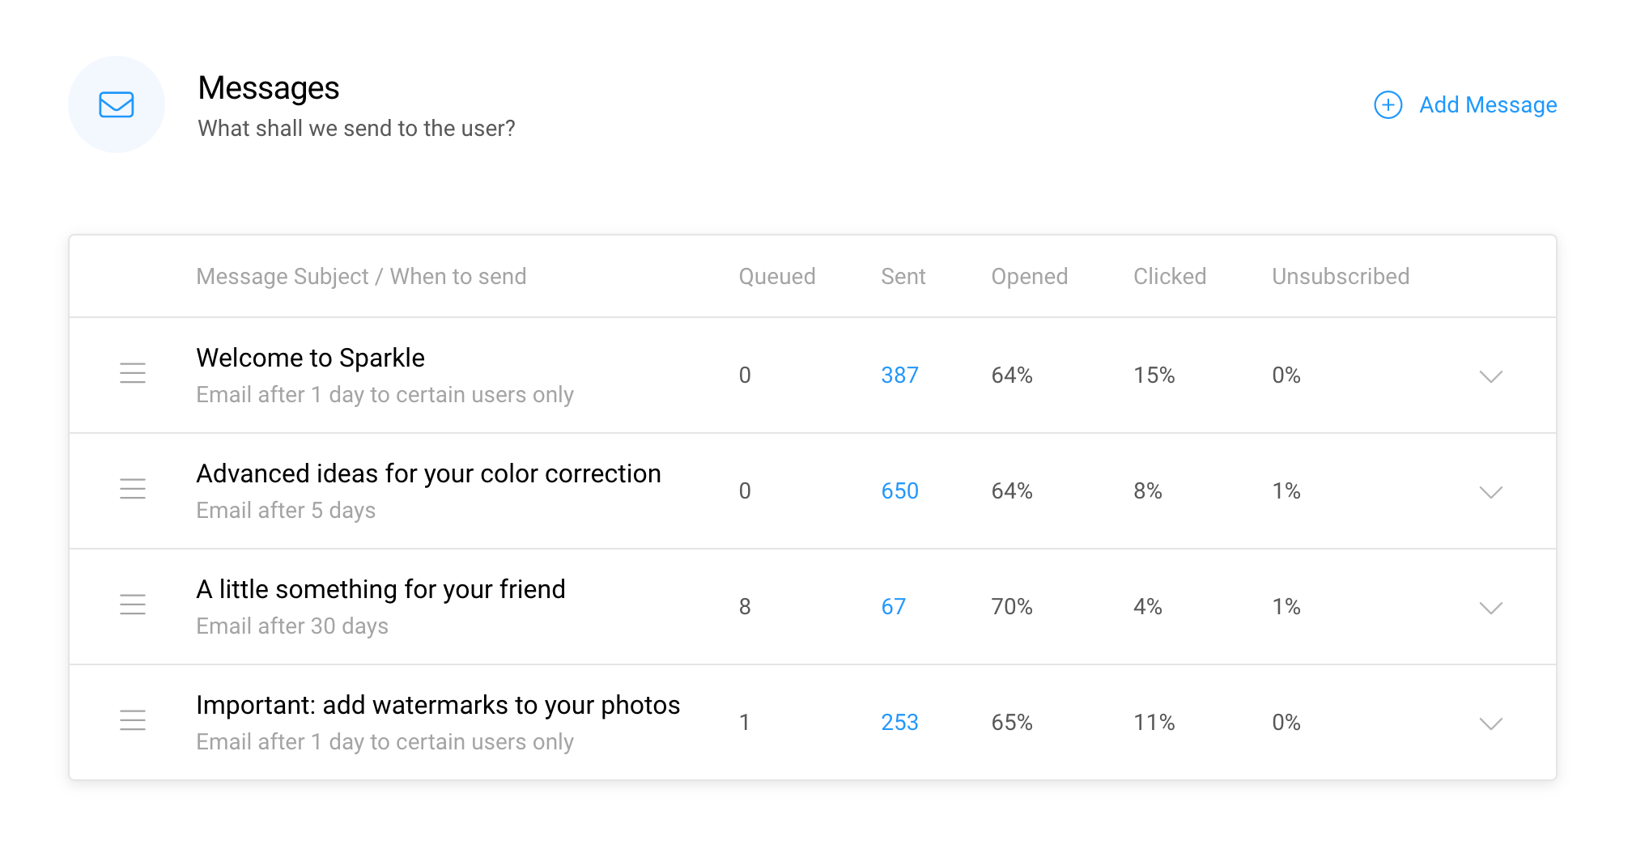The image size is (1632, 853).
Task: Expand the little something for your friend row
Action: 1490,608
